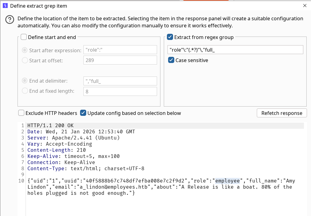Toggle the Case sensitive checkbox
This screenshot has height=216, width=311.
coord(171,60)
